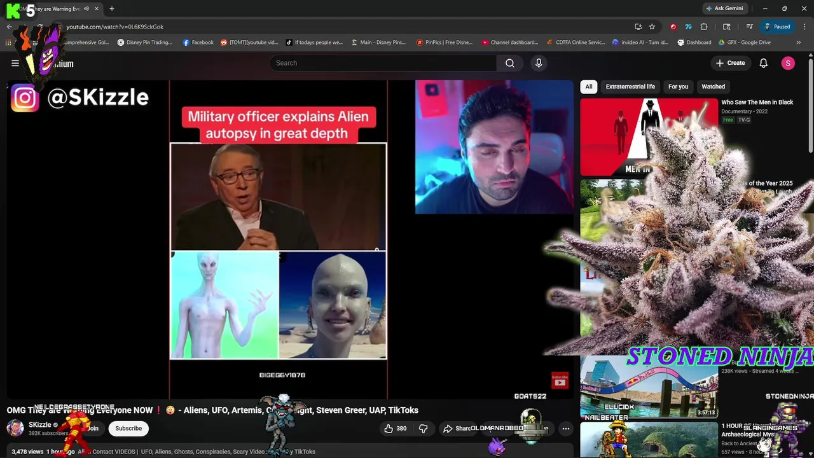Click the video player area
The image size is (814, 458).
(x=290, y=239)
